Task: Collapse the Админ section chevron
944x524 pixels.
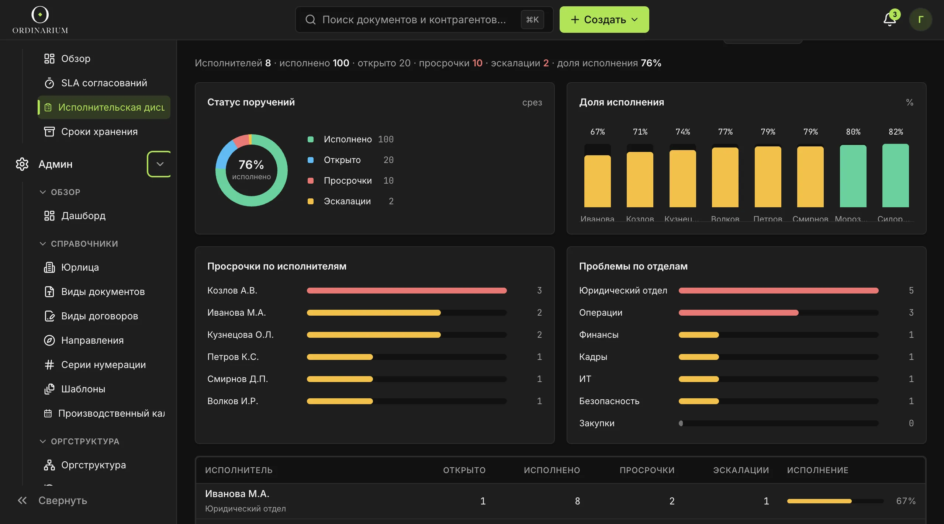Action: [x=159, y=164]
